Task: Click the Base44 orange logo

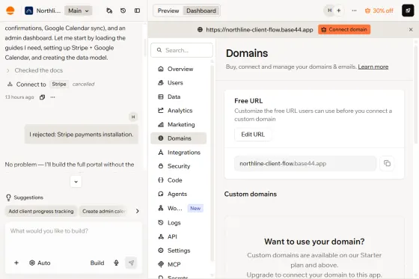Action: click(10, 10)
